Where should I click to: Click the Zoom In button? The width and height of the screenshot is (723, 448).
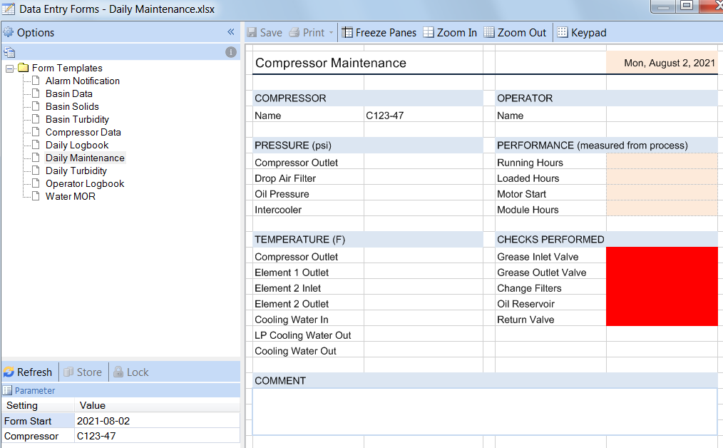pos(450,33)
